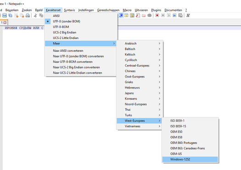
Task: Click the user defined language toolbar icon
Action: coord(127,15)
